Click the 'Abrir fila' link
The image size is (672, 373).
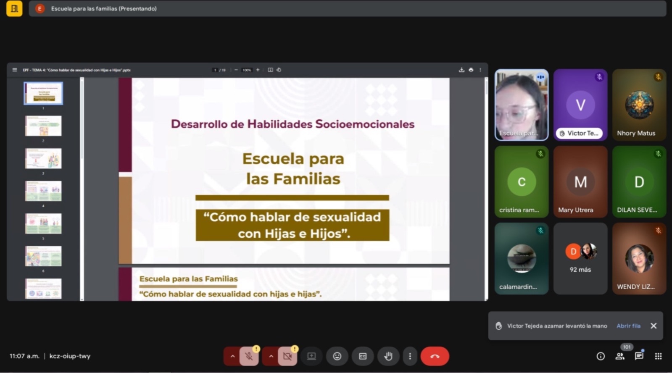click(x=628, y=326)
